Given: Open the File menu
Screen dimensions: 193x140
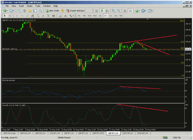Looking at the screenshot, I should point(7,6).
